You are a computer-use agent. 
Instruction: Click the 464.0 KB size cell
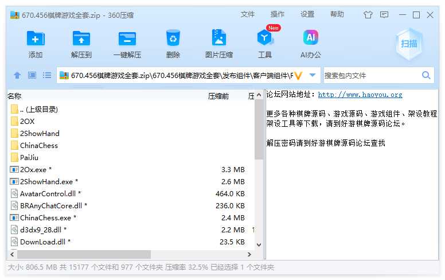pos(230,194)
